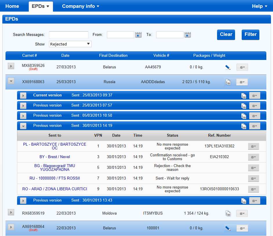Click the Clear button

(226, 35)
